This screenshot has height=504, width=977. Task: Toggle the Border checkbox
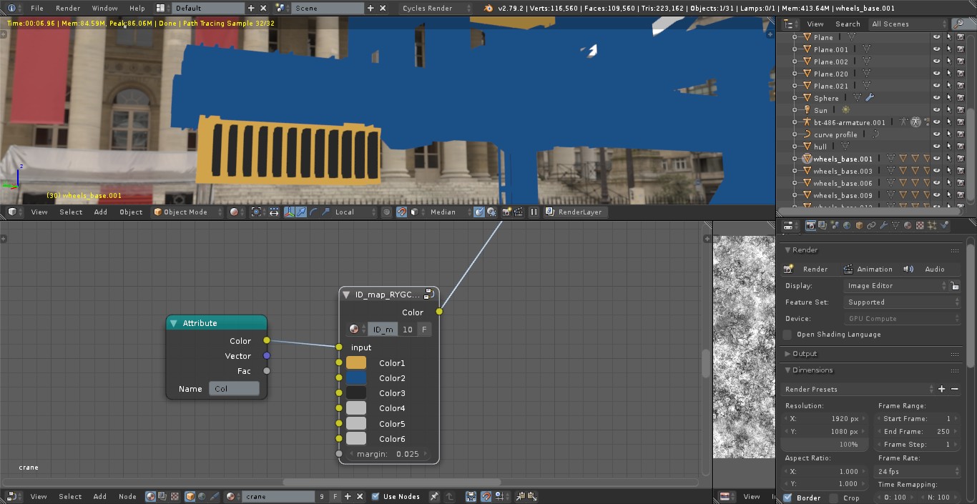(787, 498)
